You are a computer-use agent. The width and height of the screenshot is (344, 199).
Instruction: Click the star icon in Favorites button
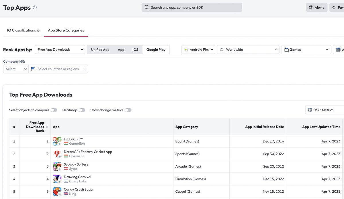coord(334,7)
